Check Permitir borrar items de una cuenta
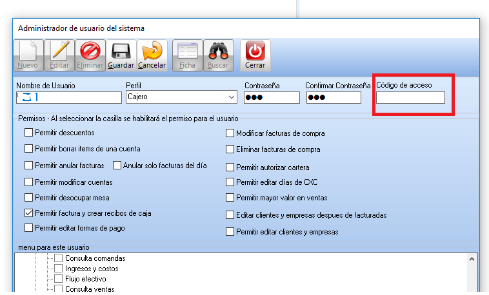This screenshot has height=295, width=489. coord(28,149)
